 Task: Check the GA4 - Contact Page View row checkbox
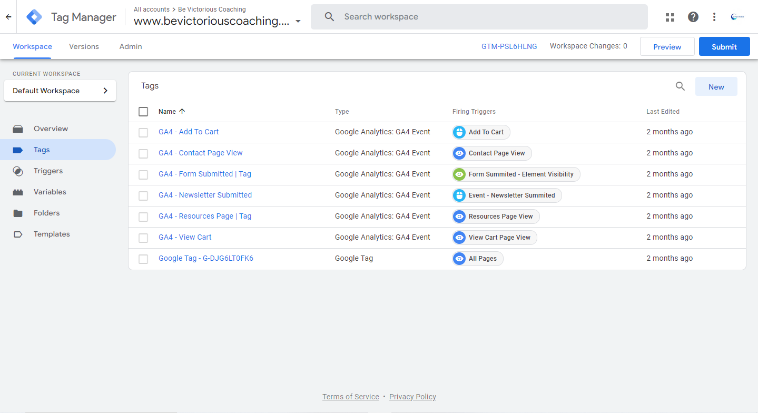(143, 153)
